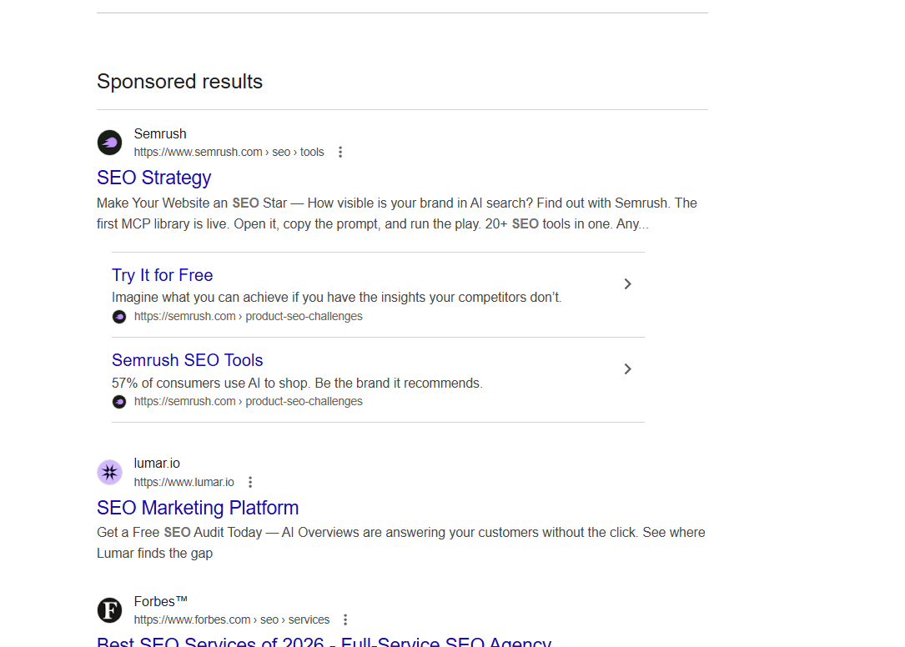Click 'Imagine what you can achieve' description
Viewport: 905px width, 647px height.
pos(336,298)
